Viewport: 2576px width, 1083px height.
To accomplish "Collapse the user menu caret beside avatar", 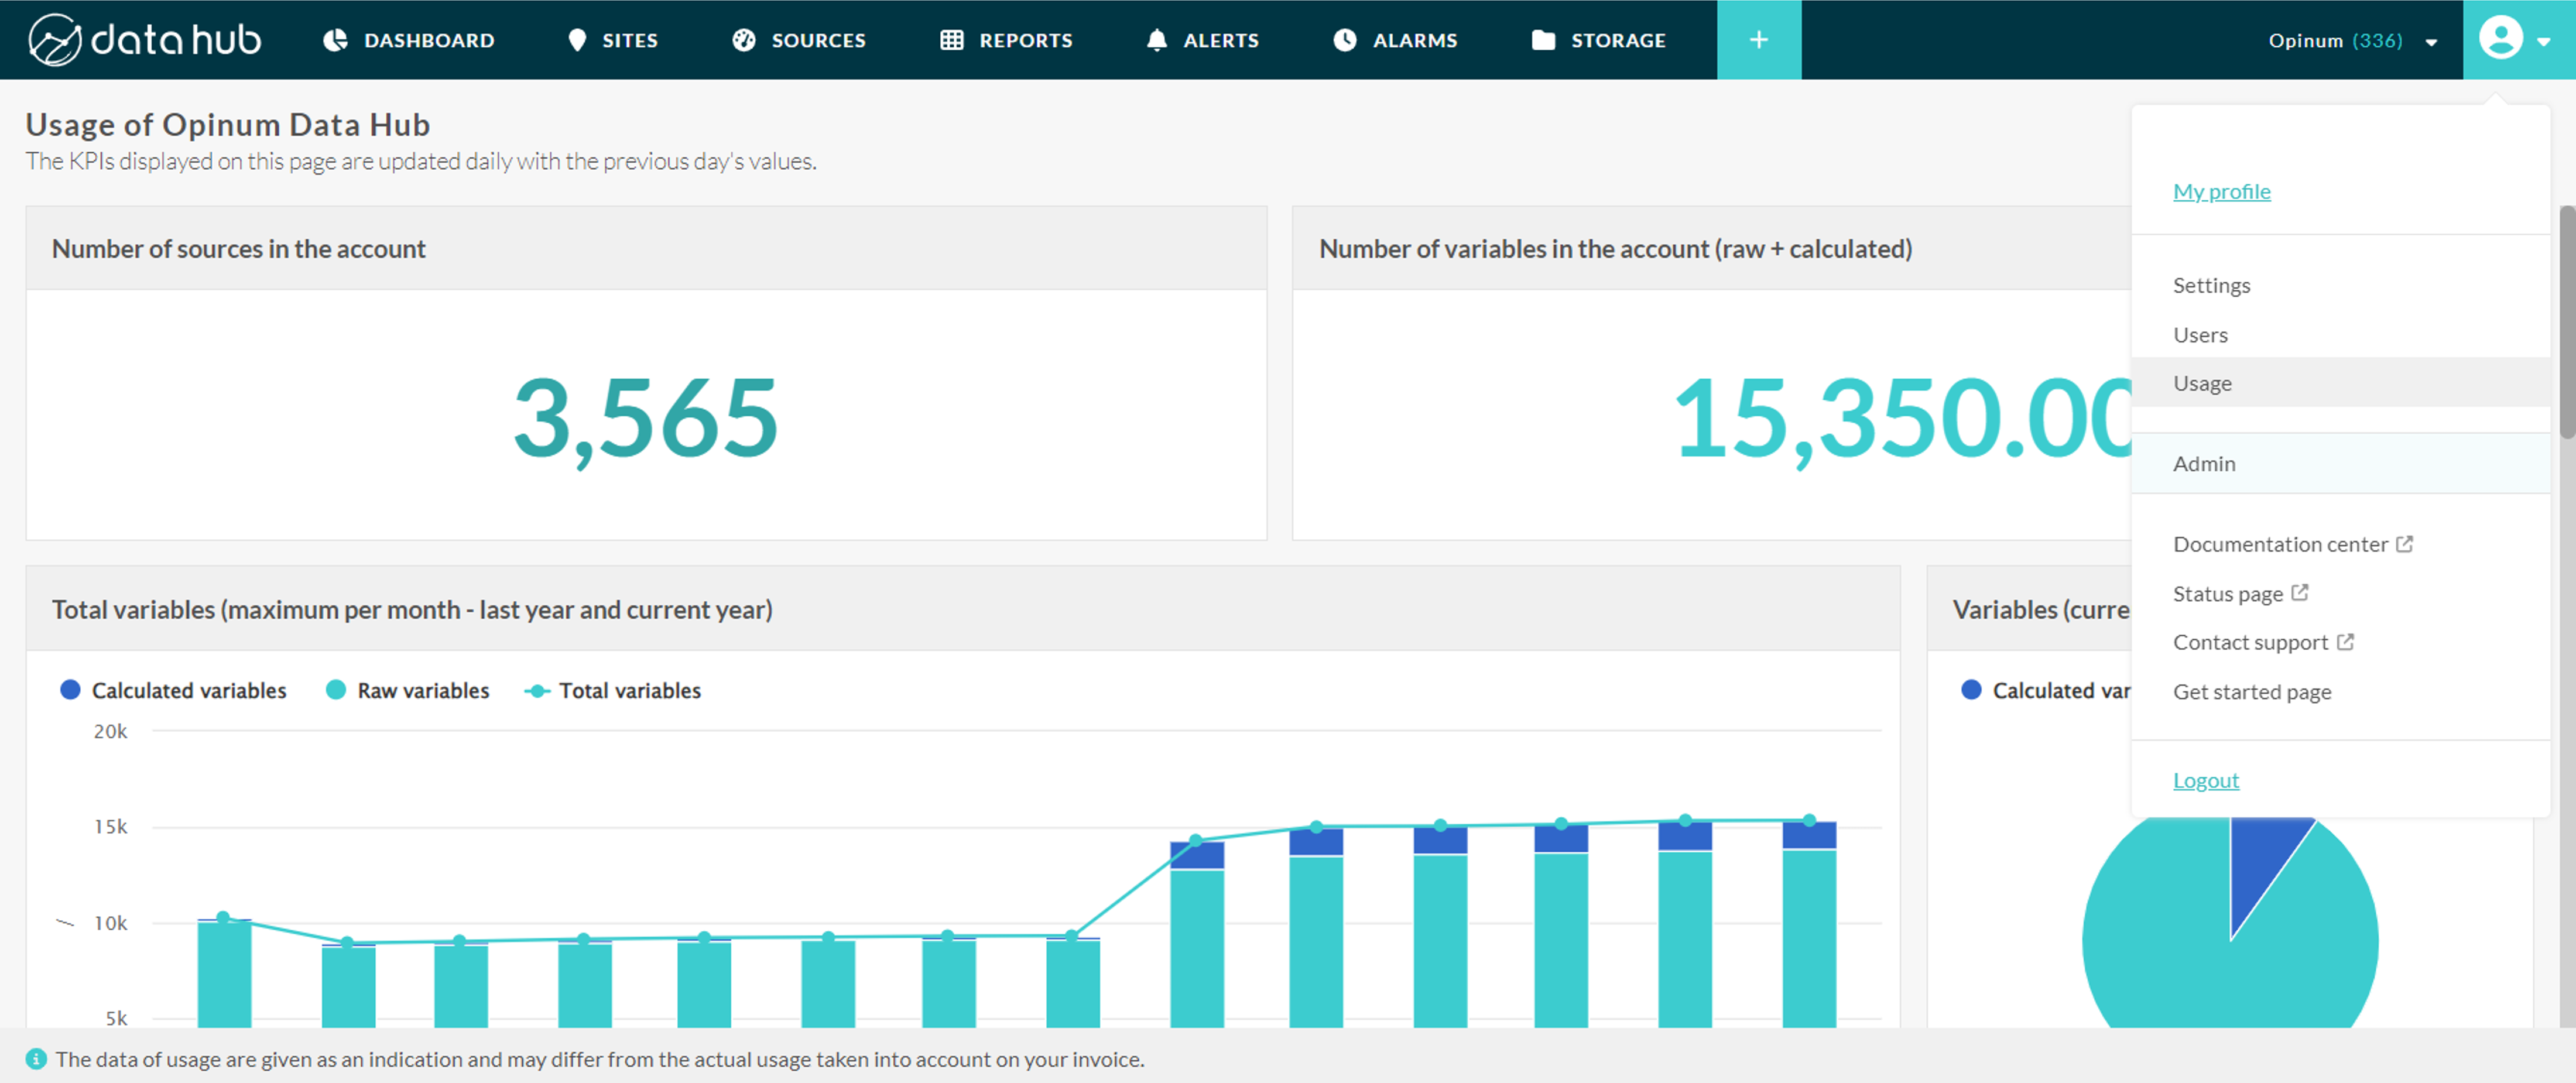I will click(x=2544, y=41).
